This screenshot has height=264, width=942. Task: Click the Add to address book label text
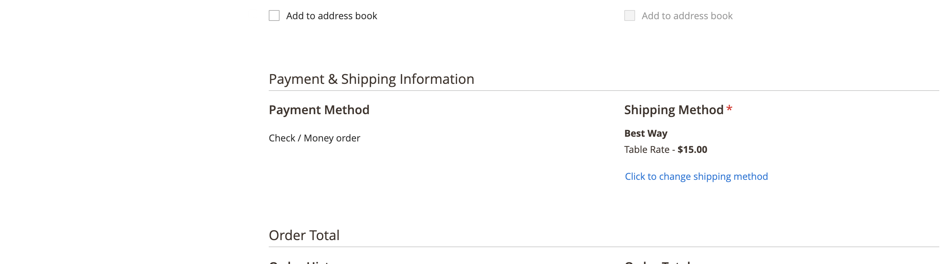point(332,16)
